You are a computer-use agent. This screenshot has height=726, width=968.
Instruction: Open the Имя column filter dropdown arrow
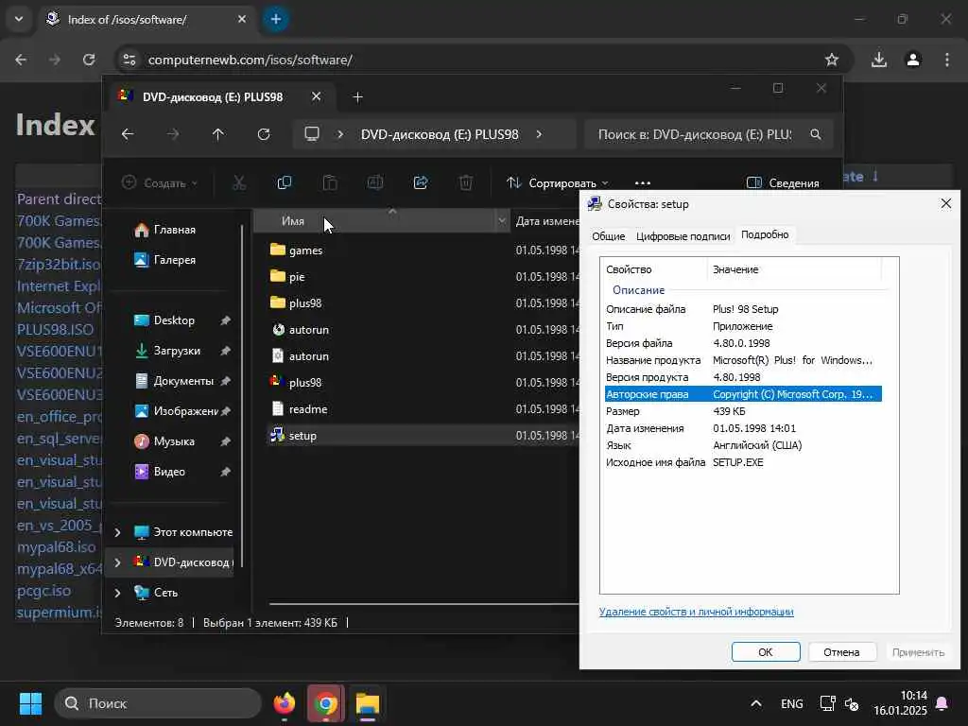(x=501, y=221)
